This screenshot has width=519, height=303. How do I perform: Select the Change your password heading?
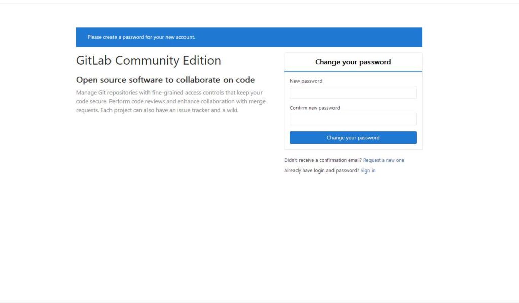click(353, 62)
